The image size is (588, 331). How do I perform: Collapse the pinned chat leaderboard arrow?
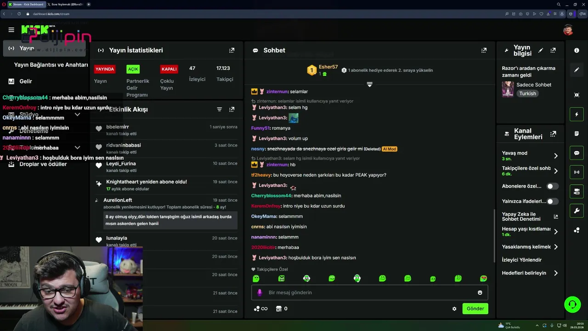click(369, 85)
